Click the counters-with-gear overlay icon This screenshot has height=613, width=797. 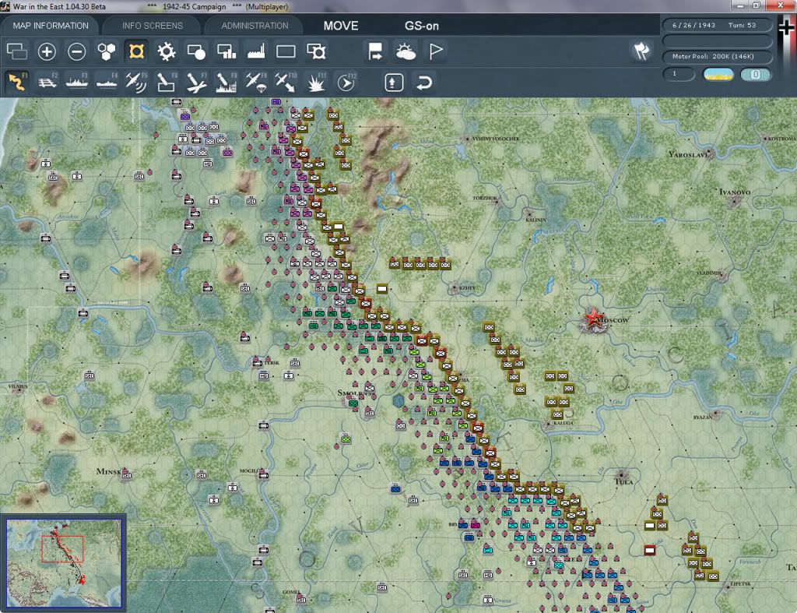pyautogui.click(x=316, y=51)
